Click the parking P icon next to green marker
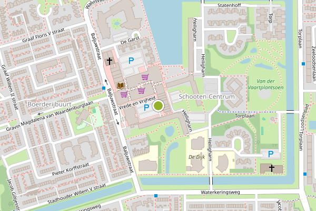316x211 pixels. click(x=146, y=108)
